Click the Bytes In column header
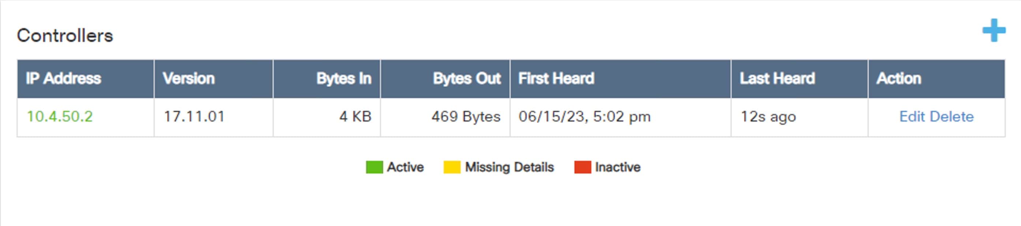The width and height of the screenshot is (1021, 226). pos(344,78)
